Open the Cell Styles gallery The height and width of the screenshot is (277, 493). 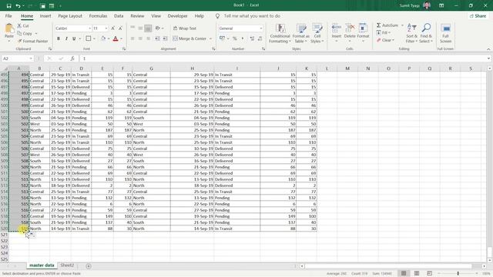point(317,33)
